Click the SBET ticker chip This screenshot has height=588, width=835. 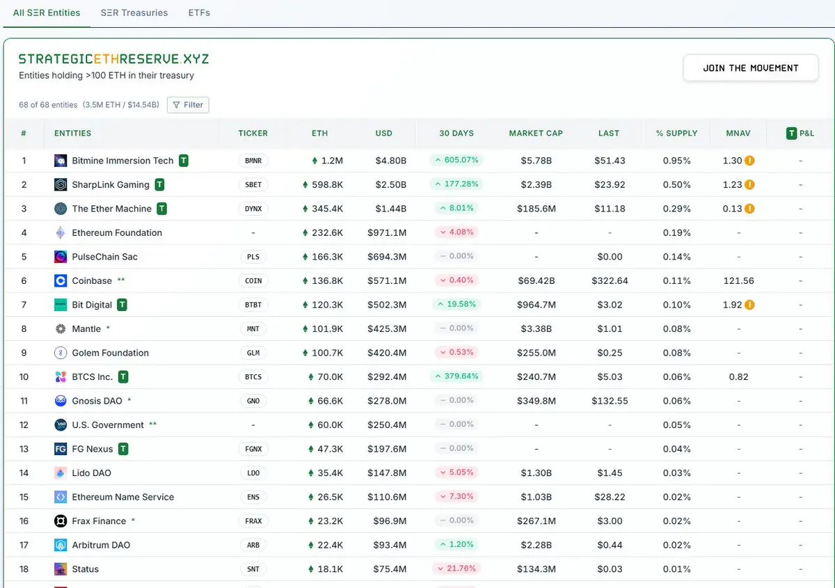(x=253, y=185)
